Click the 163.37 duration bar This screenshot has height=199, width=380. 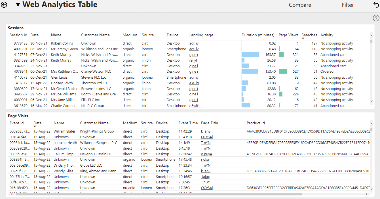click(x=250, y=55)
